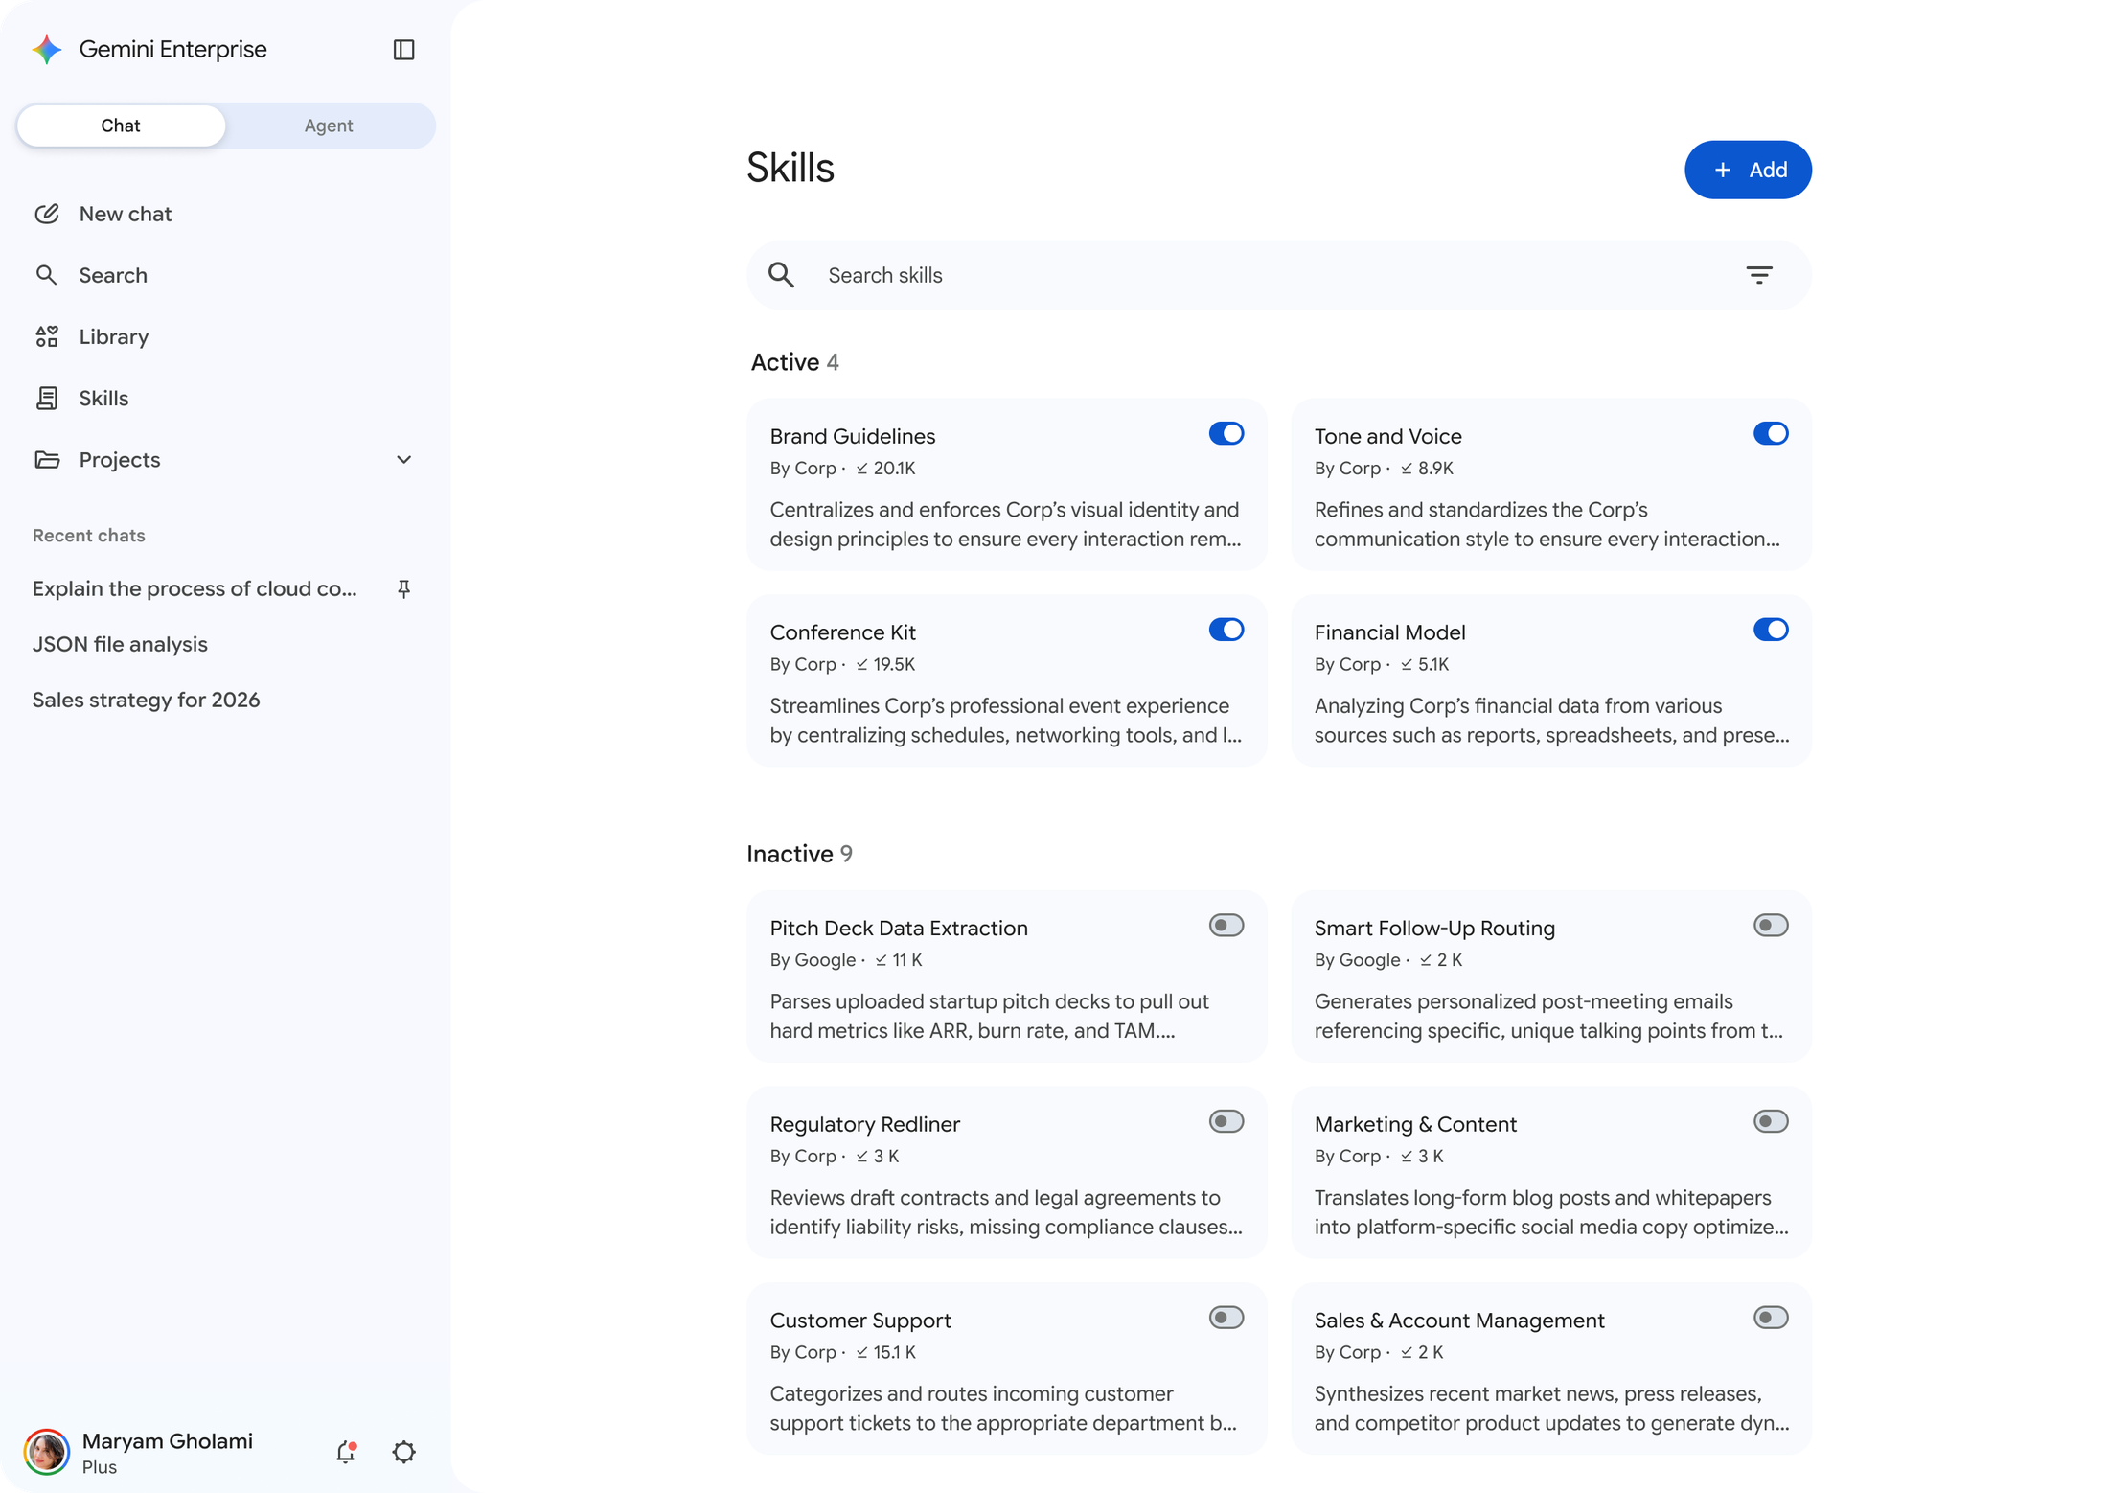
Task: Enable Regulatory Redliner toggle
Action: (1226, 1121)
